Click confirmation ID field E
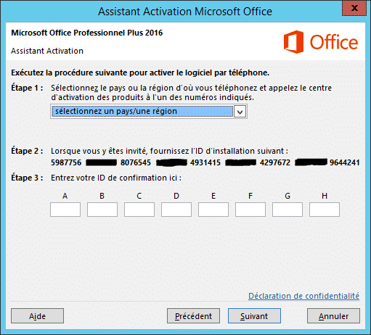 coord(213,210)
